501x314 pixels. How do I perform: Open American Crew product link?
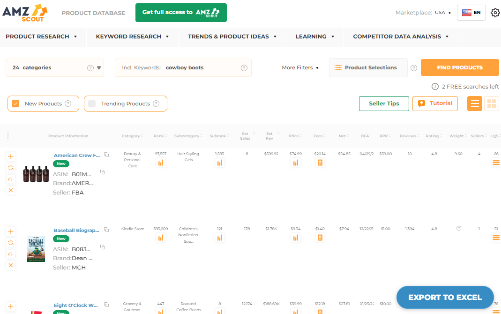[77, 155]
